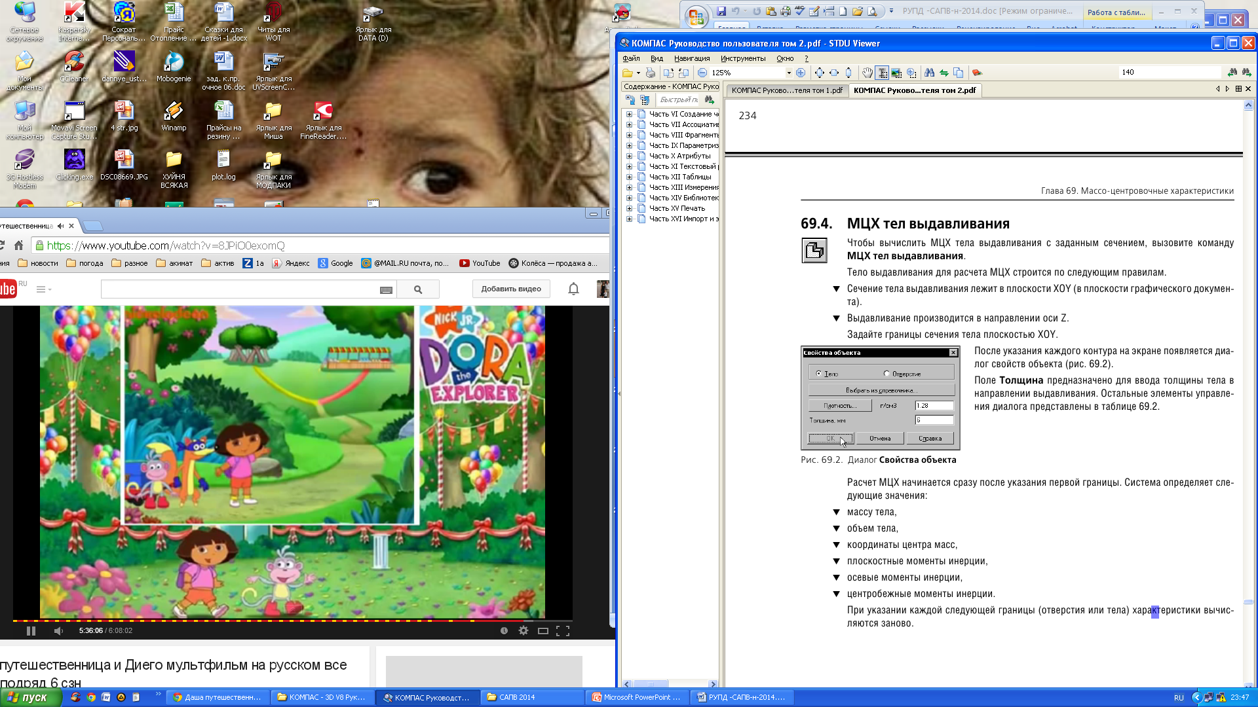Open the on-screen keyboard icon in search
Screen dimensions: 1258x707
386,290
